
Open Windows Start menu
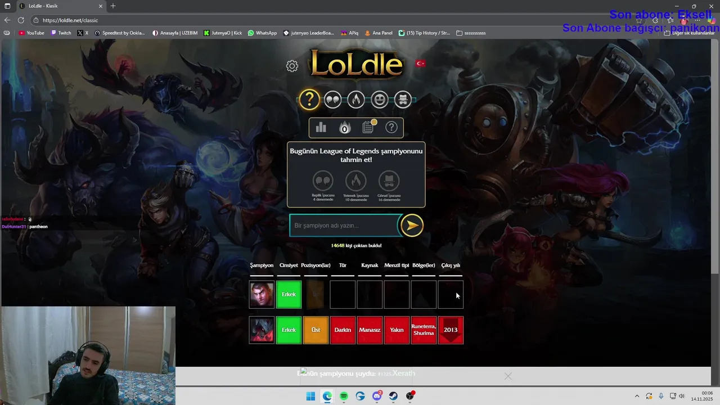click(x=310, y=396)
